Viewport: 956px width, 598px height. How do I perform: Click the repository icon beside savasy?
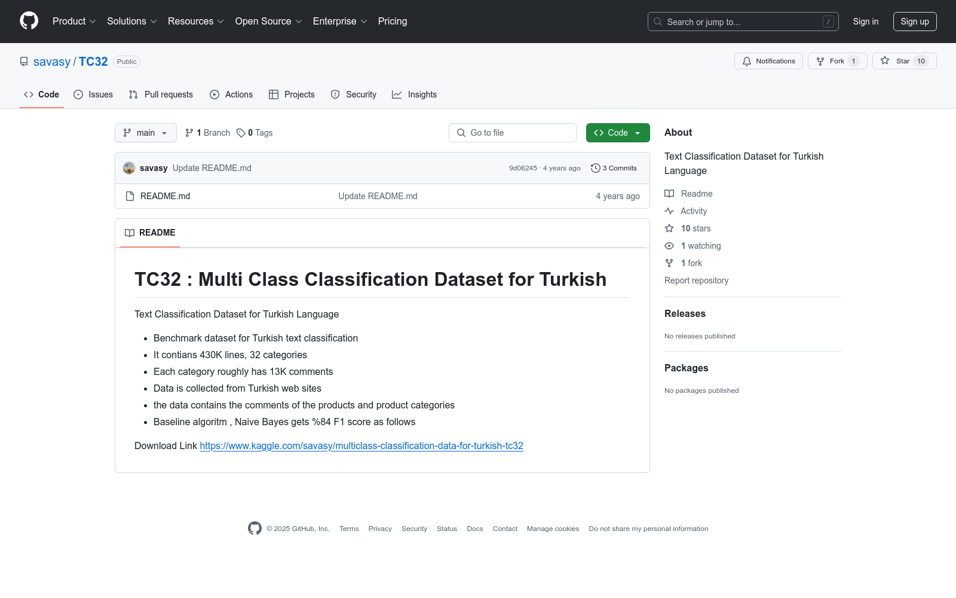(x=24, y=62)
